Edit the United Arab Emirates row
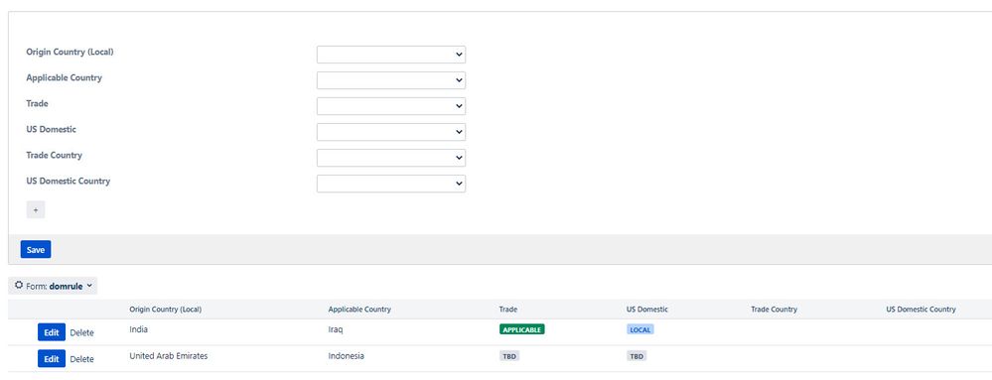 point(52,359)
